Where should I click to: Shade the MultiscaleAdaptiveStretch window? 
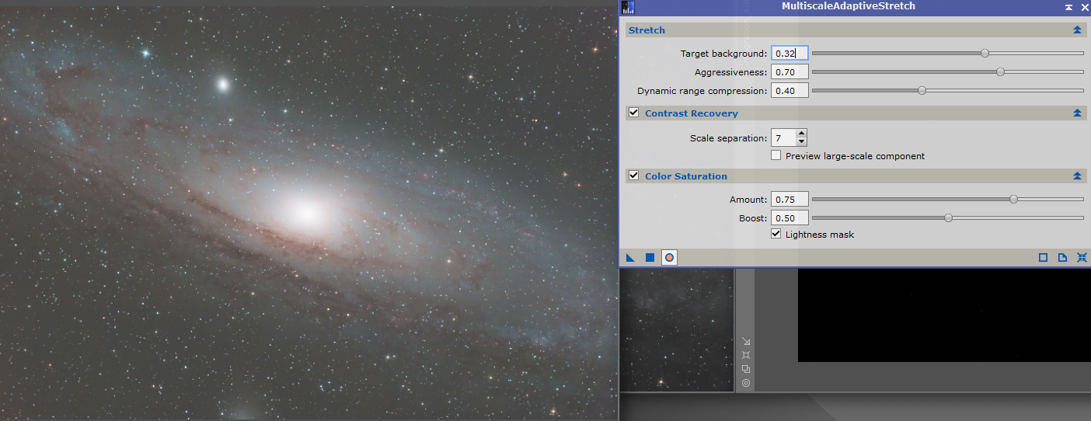coord(1069,7)
